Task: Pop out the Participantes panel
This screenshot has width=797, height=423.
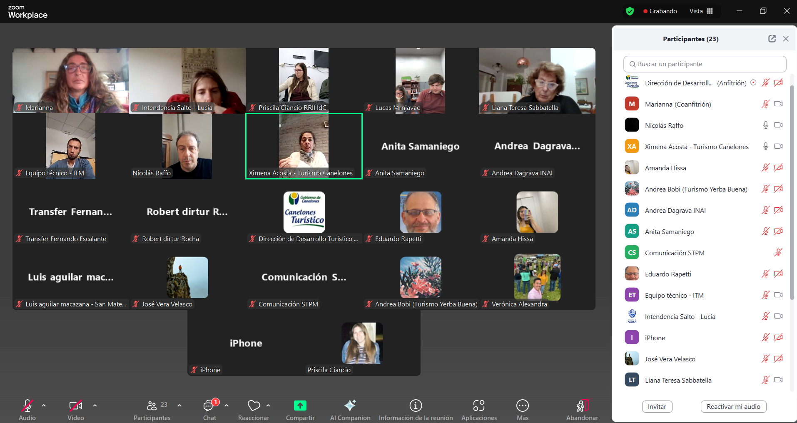Action: pyautogui.click(x=772, y=39)
